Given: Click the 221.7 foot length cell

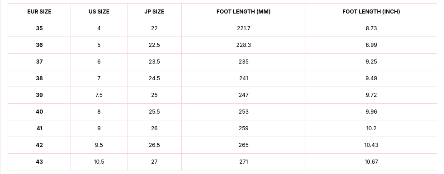Looking at the screenshot, I should coord(244,28).
